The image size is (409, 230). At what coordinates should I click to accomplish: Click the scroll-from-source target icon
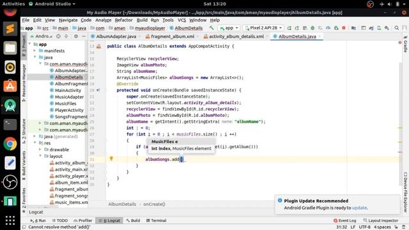click(58, 36)
